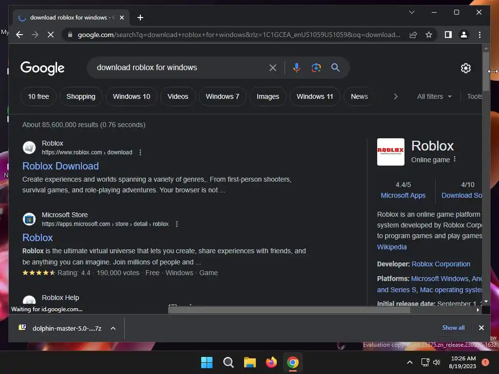Select the '10 free' filter chip
Screen dimensions: 499x374
(38, 96)
